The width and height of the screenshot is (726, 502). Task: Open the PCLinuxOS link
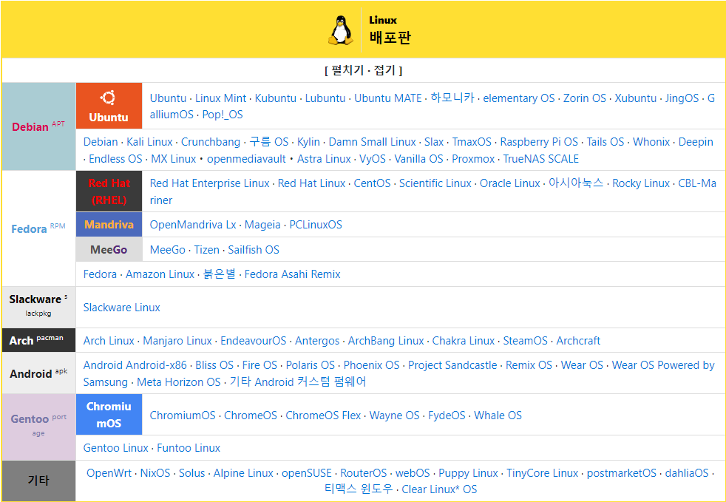coord(316,225)
